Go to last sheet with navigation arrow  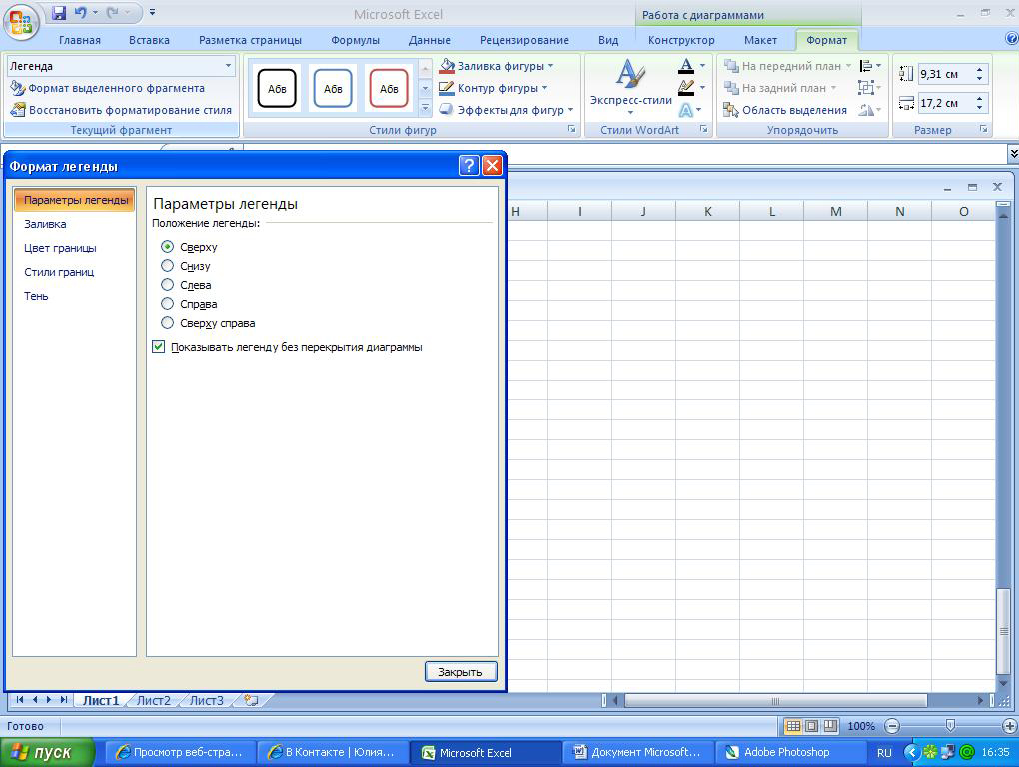pyautogui.click(x=64, y=699)
